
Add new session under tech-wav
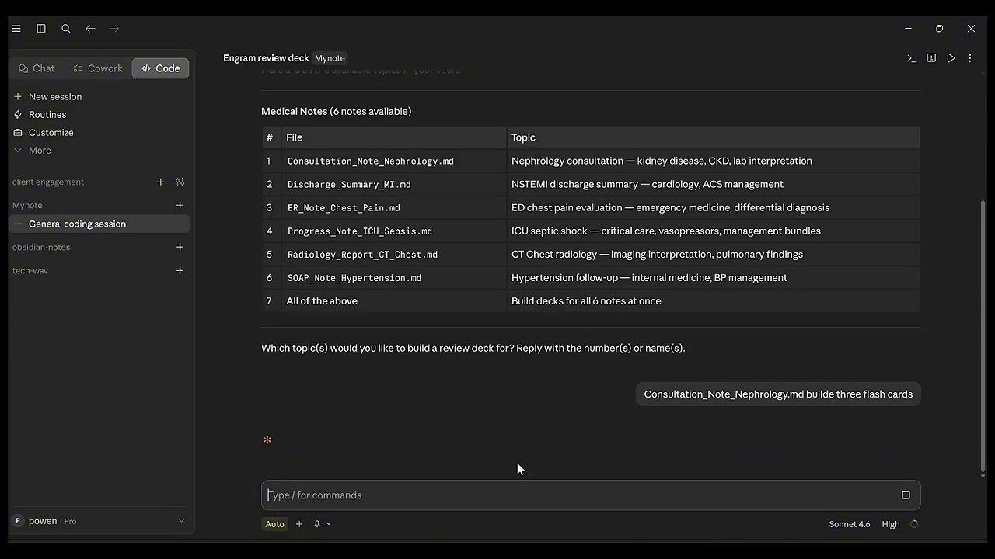[180, 270]
